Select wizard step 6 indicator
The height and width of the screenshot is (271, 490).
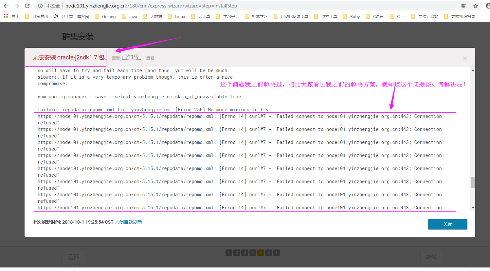coord(268,252)
